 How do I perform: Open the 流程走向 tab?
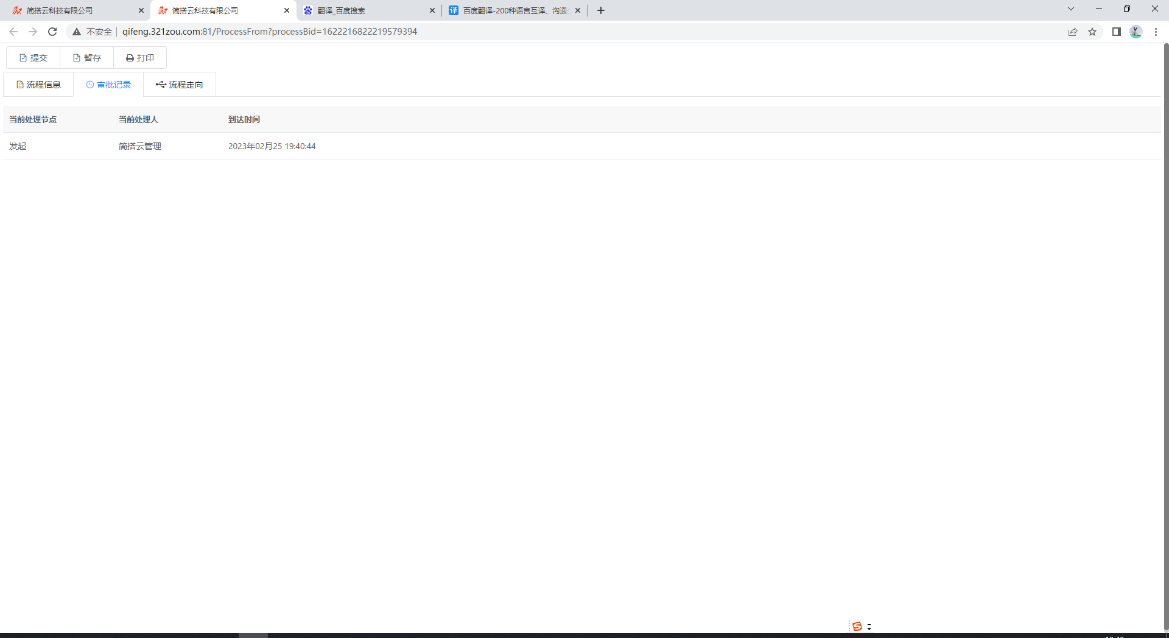coord(180,85)
